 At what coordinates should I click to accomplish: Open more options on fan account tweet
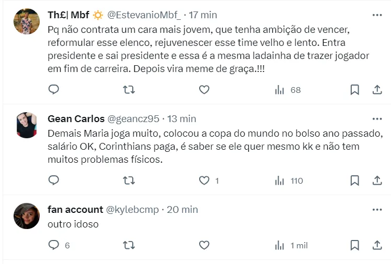(x=377, y=209)
